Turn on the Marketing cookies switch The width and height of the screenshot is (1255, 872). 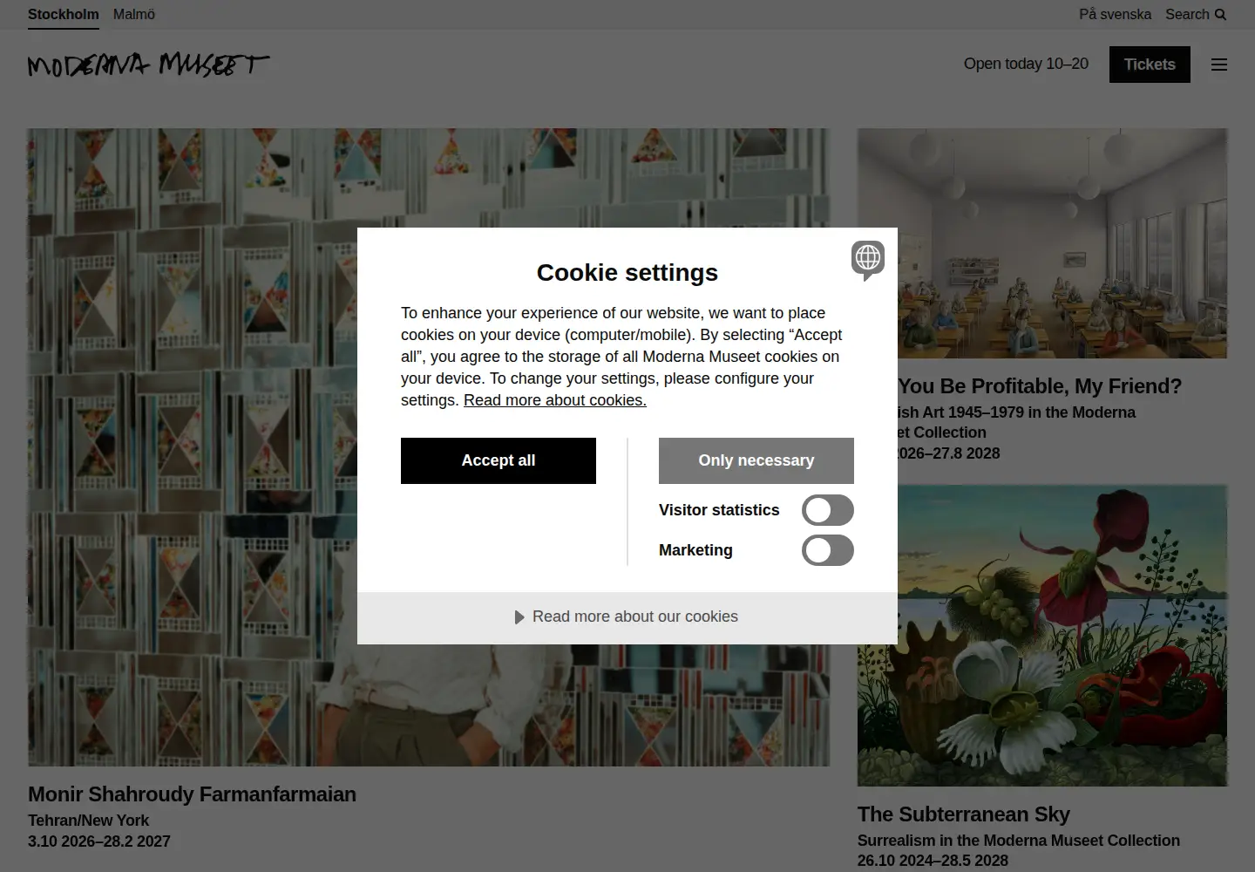coord(828,550)
